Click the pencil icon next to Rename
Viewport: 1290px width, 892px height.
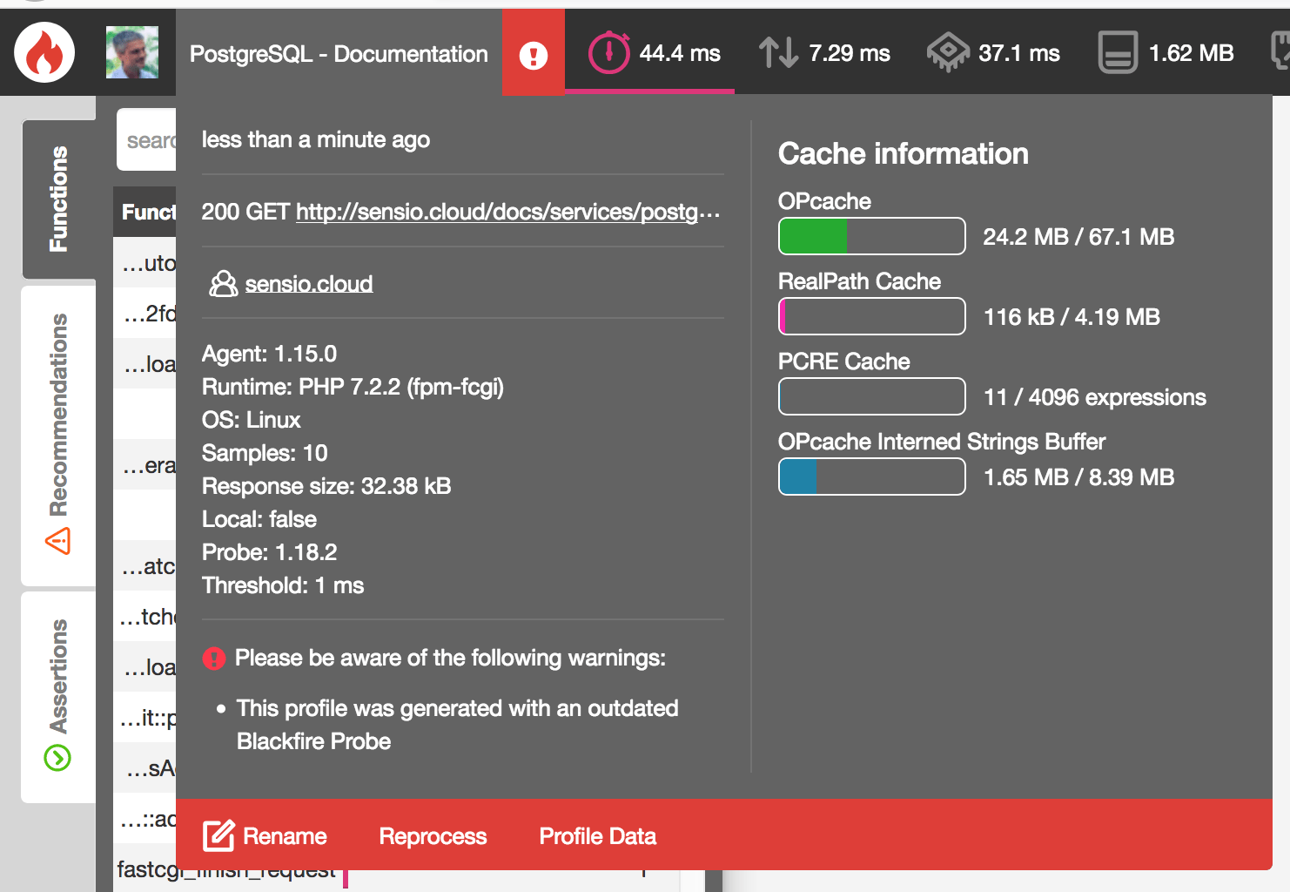click(x=218, y=834)
